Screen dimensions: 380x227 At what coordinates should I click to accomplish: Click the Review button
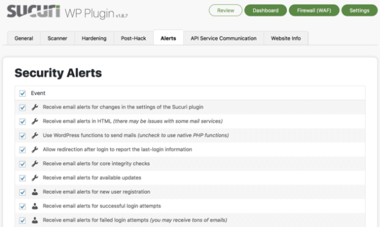point(226,10)
